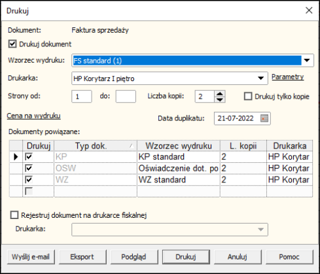Open the Drukarka HP Korytarz dropdown
Image resolution: width=320 pixels, height=274 pixels.
tap(260, 78)
